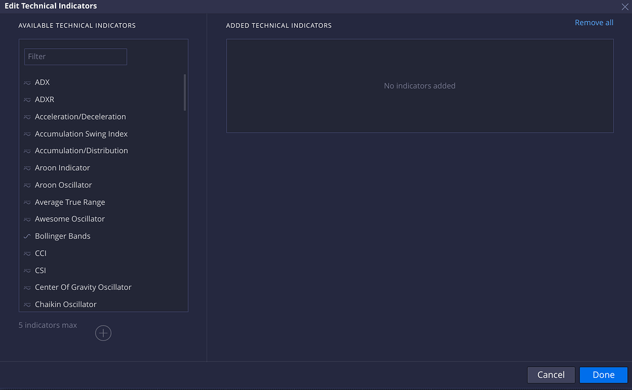
Task: Select the Aroon Indicator entry
Action: [62, 167]
